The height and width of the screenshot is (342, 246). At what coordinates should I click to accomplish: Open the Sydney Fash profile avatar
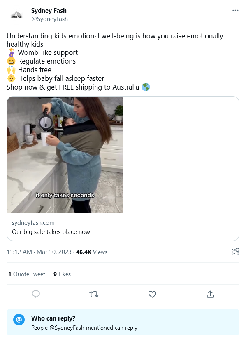pyautogui.click(x=16, y=15)
